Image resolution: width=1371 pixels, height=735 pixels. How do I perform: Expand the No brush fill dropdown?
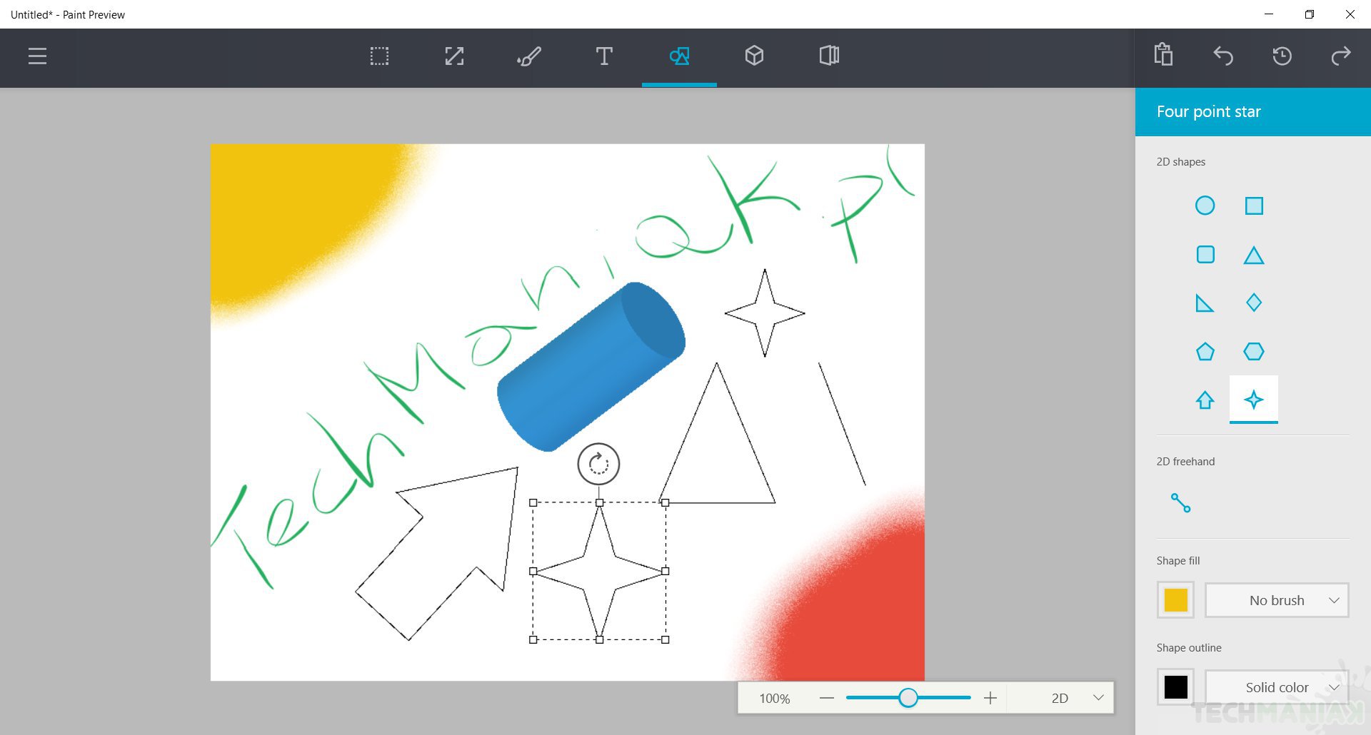pos(1277,600)
